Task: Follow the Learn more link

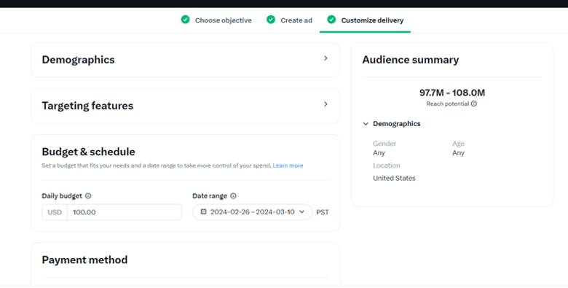Action: click(x=288, y=166)
